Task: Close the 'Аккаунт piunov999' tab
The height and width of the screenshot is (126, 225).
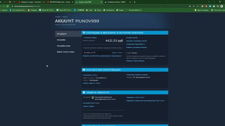Action: [101, 2]
